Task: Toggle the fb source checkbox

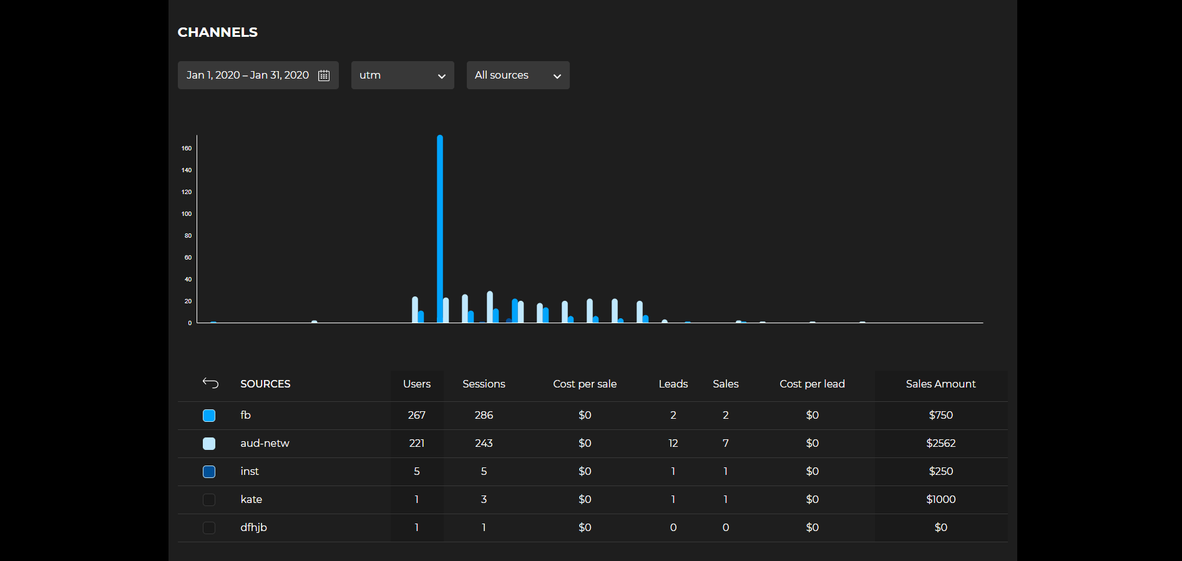Action: (x=209, y=416)
